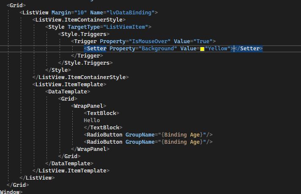Click the "lvDataBinding" name value
Screen dimensions: 301x194
pyautogui.click(x=130, y=13)
